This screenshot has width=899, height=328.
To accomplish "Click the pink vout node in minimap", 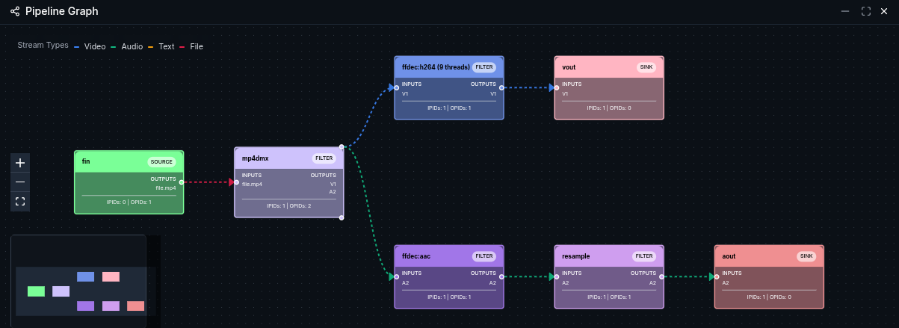I will point(111,276).
